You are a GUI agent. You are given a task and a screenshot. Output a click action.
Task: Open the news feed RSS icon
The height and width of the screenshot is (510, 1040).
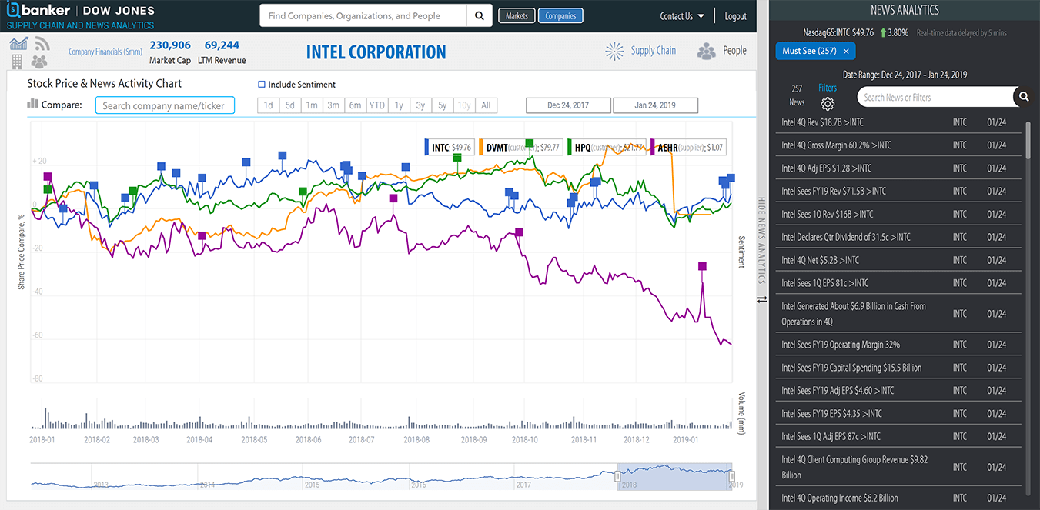point(42,44)
